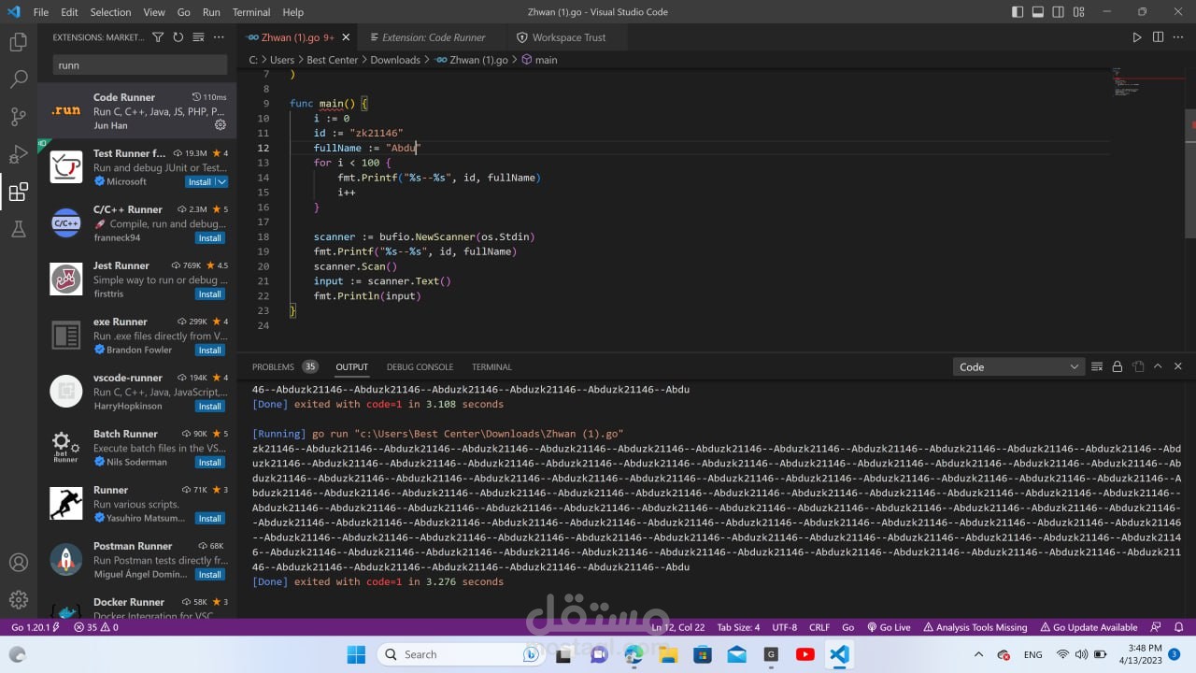Open the Split Editor icon

click(x=1159, y=36)
